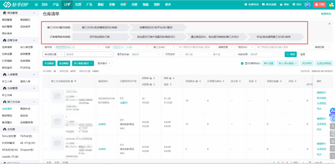Click the 同步 item in the top bar
The width and height of the screenshot is (335, 164).
pos(297,5)
